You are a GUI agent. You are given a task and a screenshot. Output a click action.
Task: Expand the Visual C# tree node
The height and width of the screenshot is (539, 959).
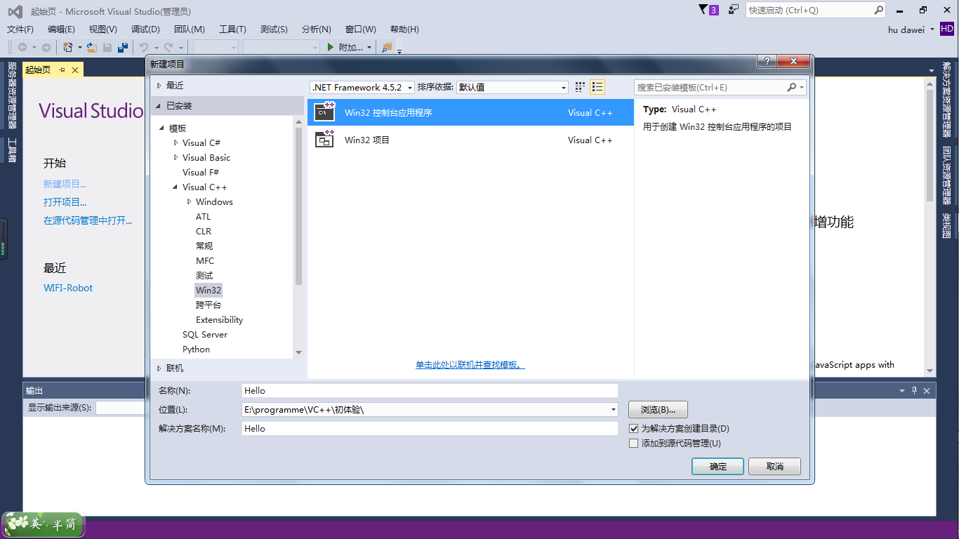[176, 142]
